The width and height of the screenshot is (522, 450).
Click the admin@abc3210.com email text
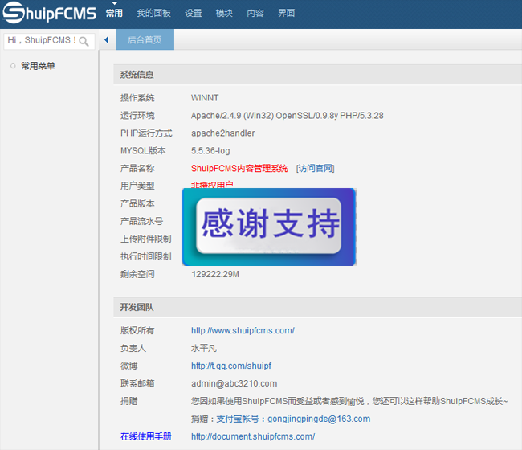[x=234, y=383]
